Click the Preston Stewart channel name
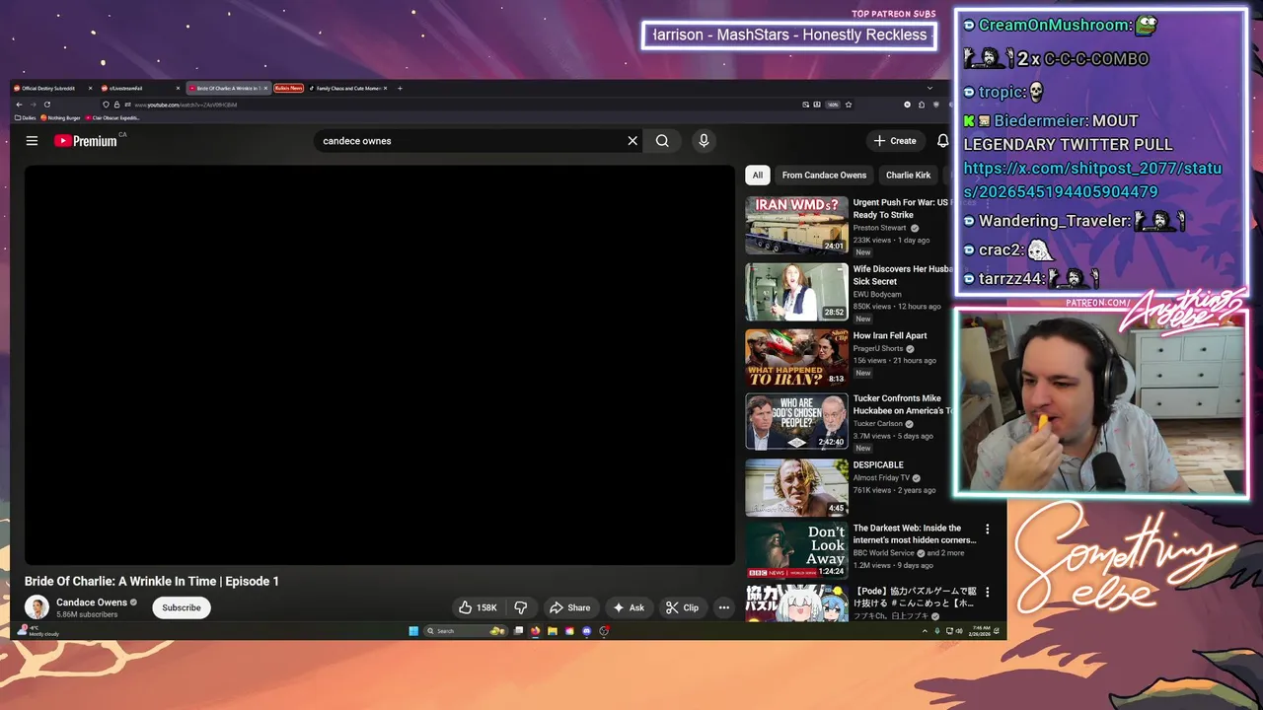1263x710 pixels. point(879,228)
